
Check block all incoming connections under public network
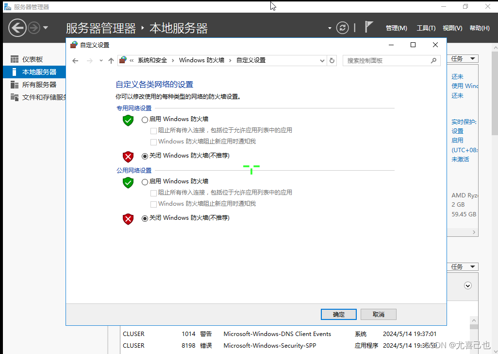click(153, 193)
